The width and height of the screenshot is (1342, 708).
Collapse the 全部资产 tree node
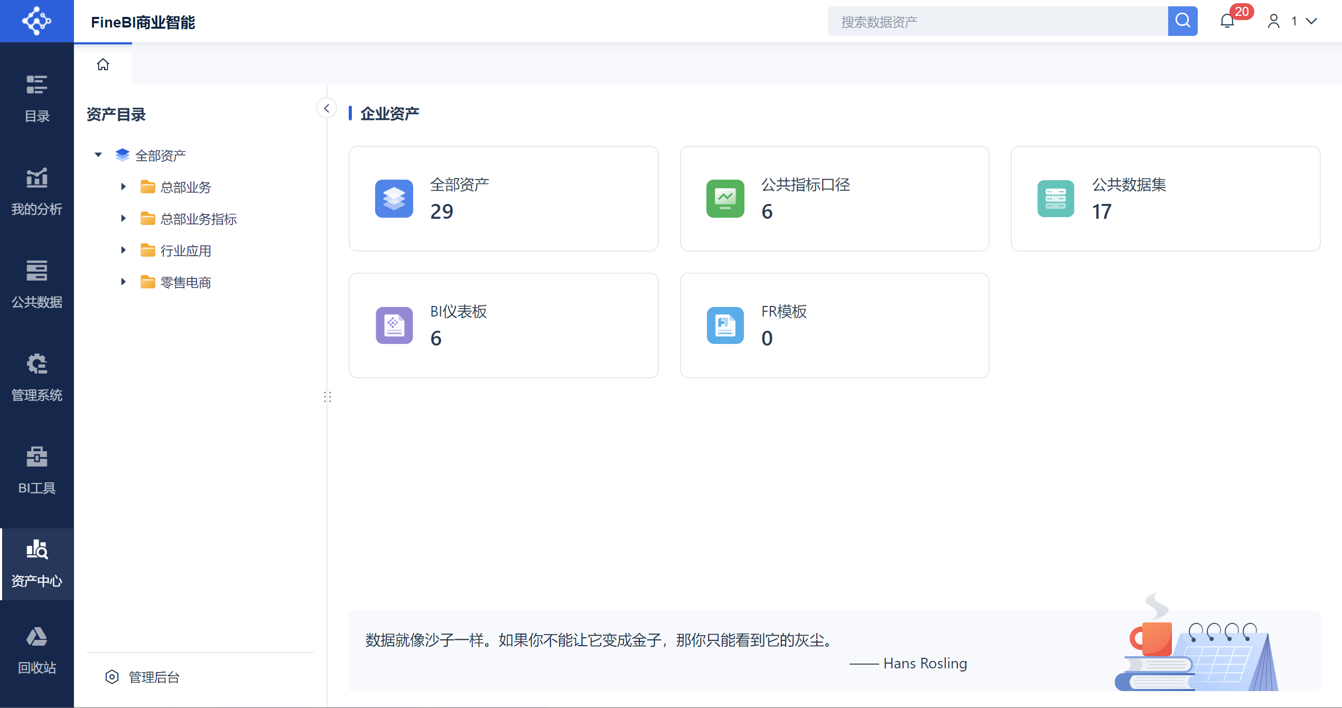(x=98, y=155)
